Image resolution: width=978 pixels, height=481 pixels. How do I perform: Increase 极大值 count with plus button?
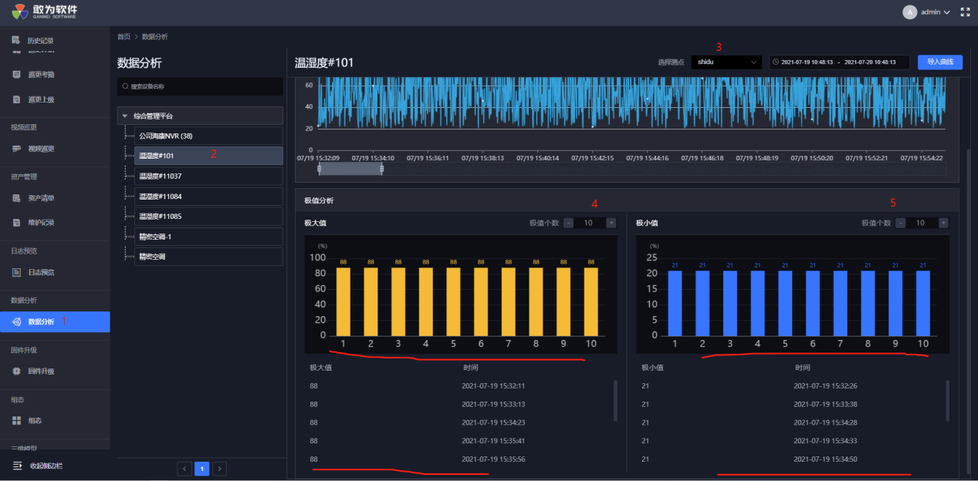tap(611, 223)
